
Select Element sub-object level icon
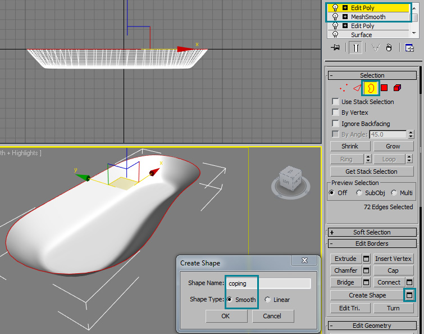tap(398, 88)
